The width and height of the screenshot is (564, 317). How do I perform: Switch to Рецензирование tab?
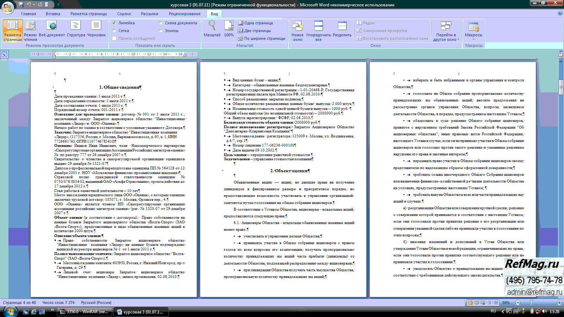(184, 14)
